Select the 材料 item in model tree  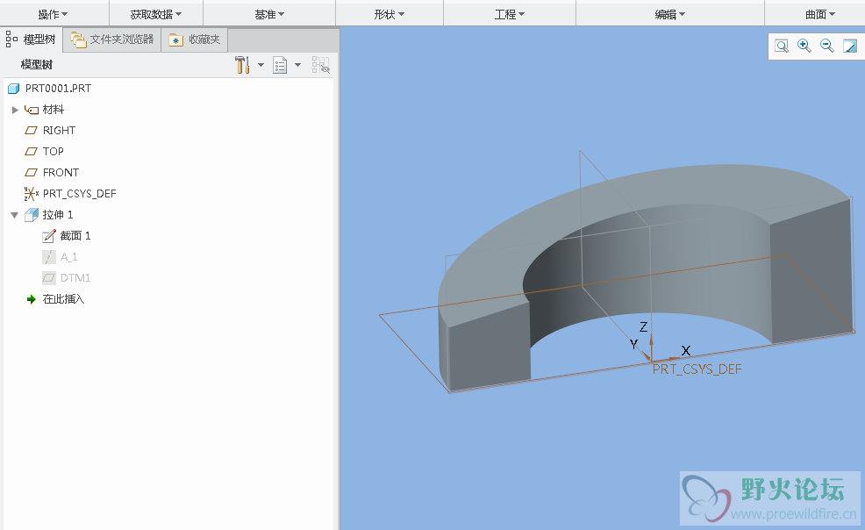[x=54, y=110]
